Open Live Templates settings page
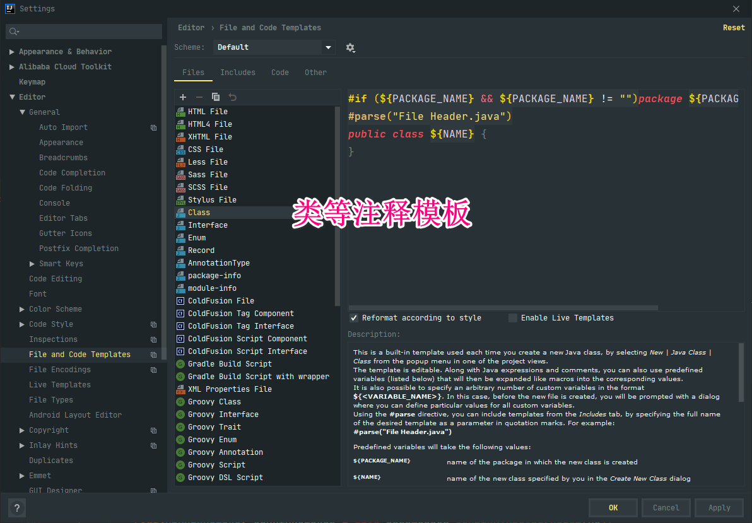752x523 pixels. pyautogui.click(x=60, y=385)
